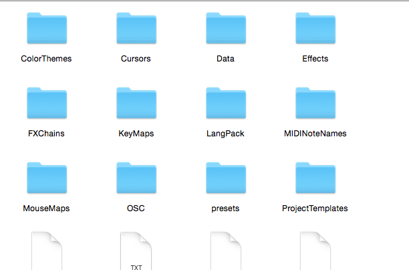Select the OSC folder icon
The image size is (409, 270).
[x=136, y=178]
